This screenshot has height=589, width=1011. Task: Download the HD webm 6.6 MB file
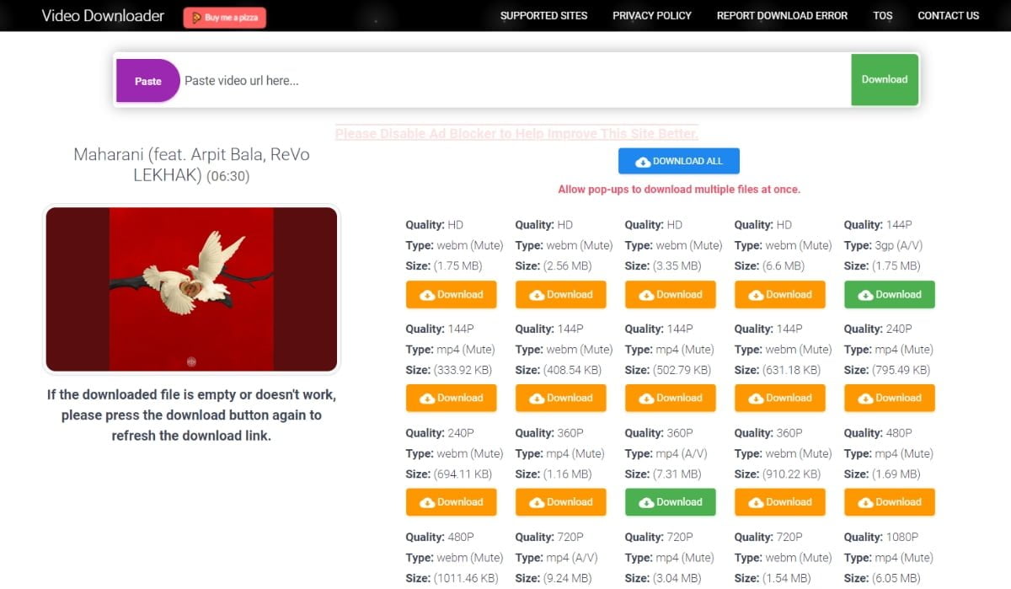click(779, 294)
